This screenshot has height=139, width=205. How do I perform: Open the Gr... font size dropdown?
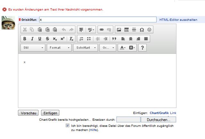(x=108, y=48)
